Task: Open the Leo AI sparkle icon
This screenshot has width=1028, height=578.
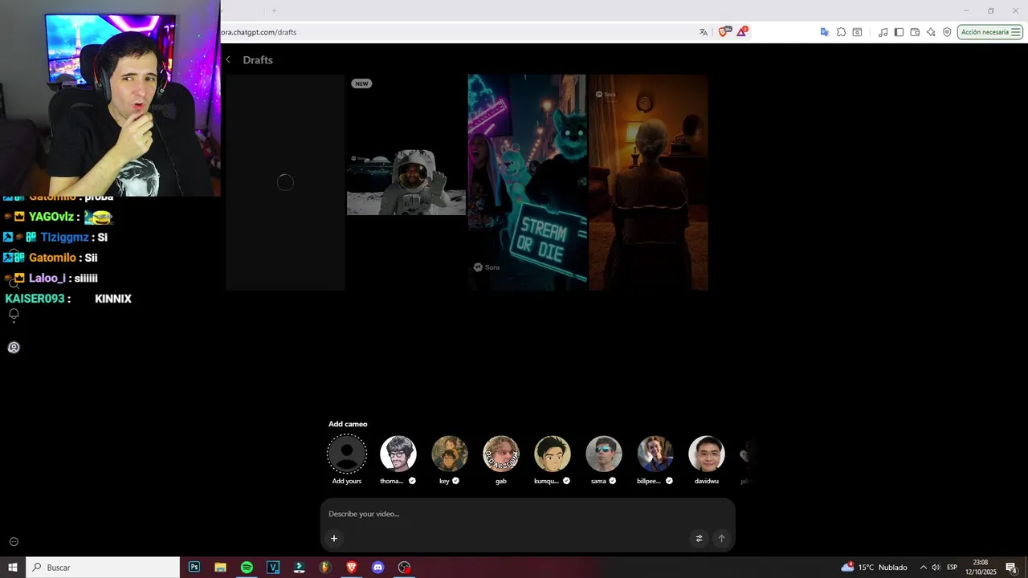Action: coord(931,32)
